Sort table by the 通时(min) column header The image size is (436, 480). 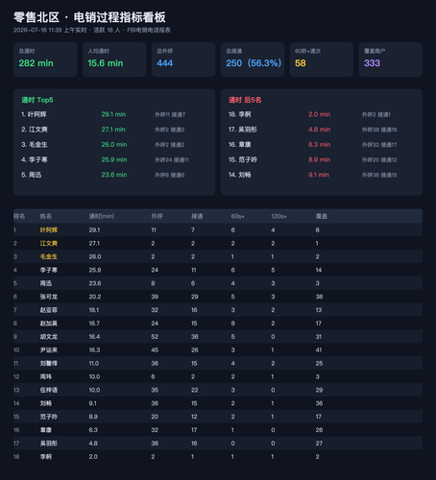tap(102, 216)
